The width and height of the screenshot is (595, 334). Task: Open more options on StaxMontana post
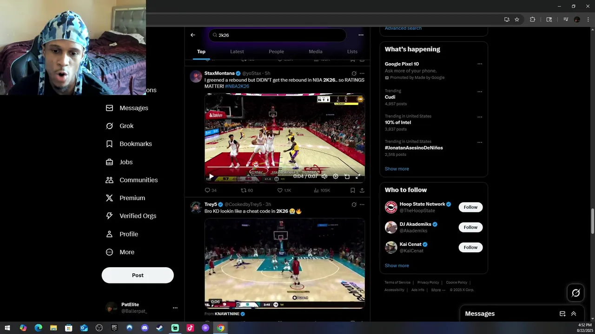point(362,73)
